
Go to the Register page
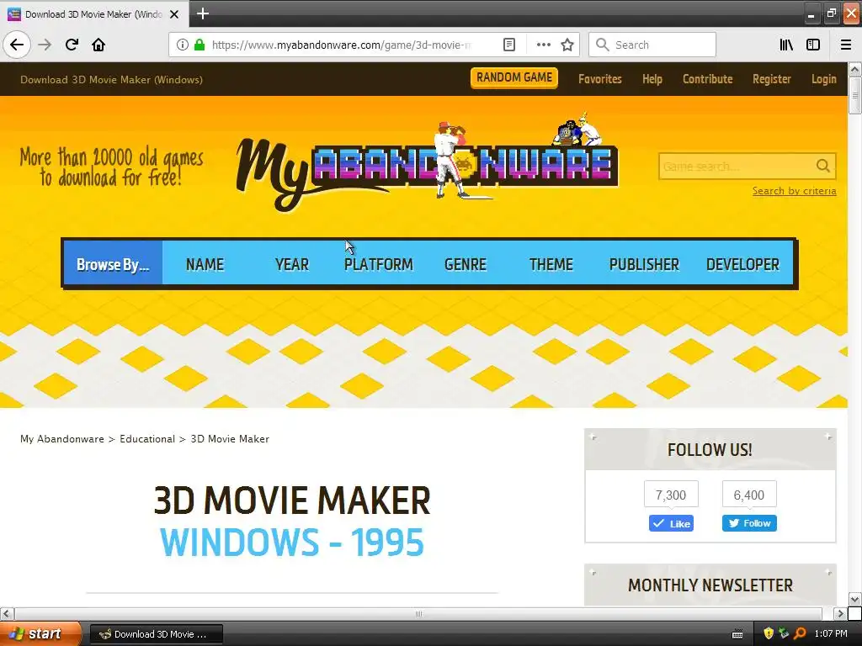coord(772,79)
